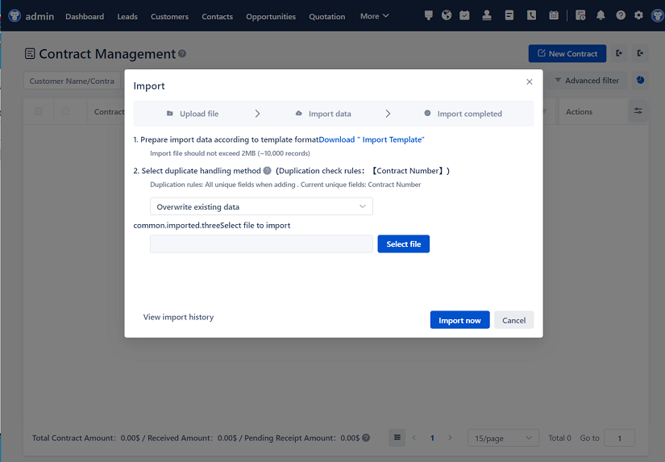Expand the More menu in navbar
Screen dimensions: 665x462
coord(375,16)
